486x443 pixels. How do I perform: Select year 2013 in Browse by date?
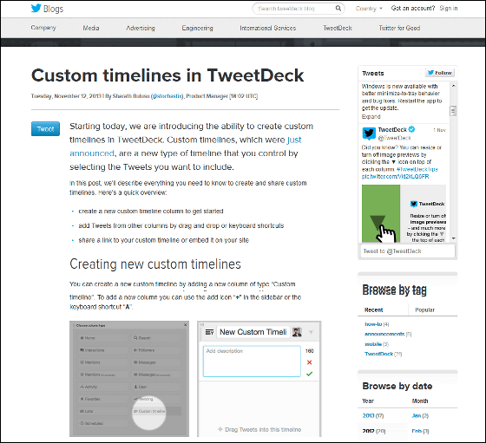pos(369,415)
